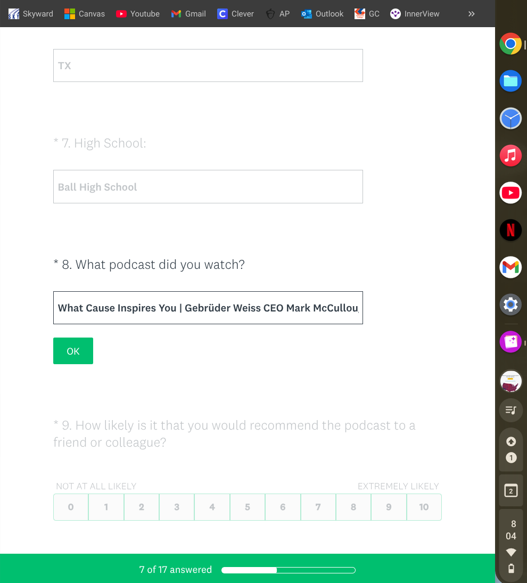527x583 pixels.
Task: Open Gmail app in the shelf
Action: (x=510, y=267)
